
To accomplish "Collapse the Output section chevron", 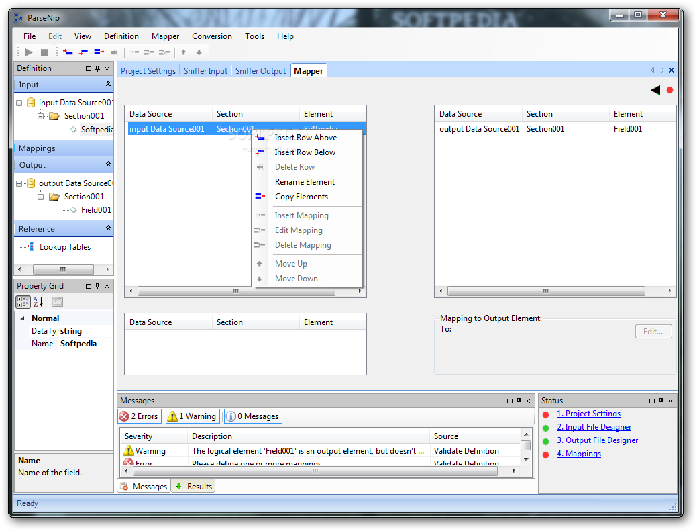I will (108, 164).
